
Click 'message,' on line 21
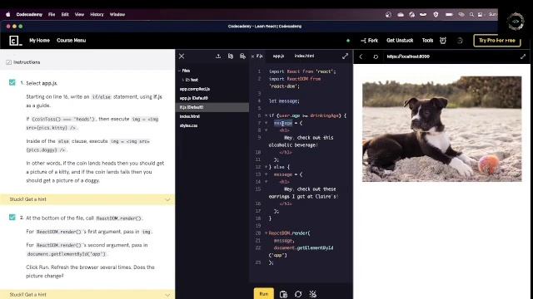point(283,241)
